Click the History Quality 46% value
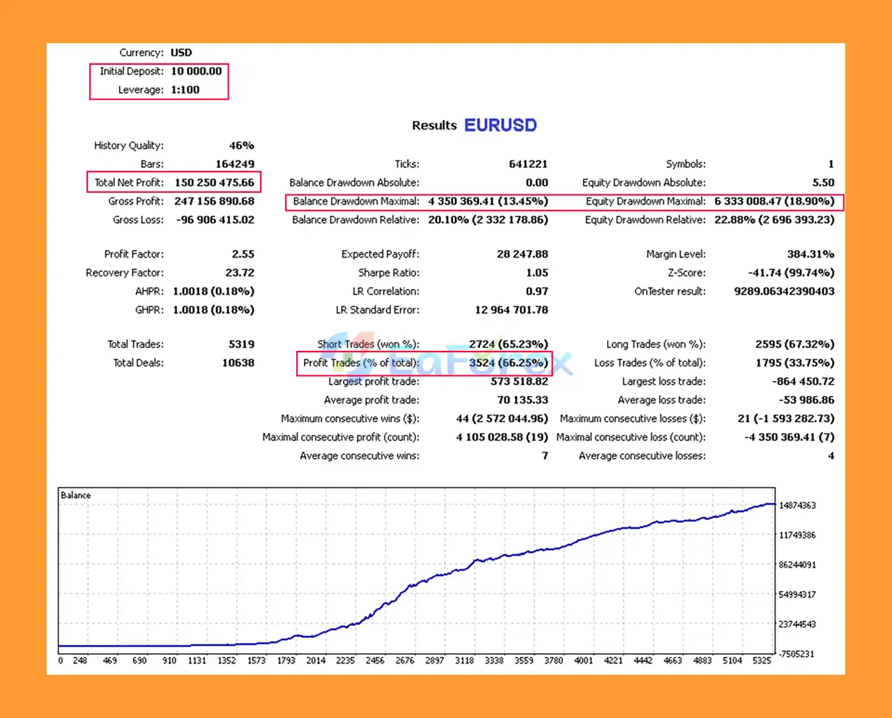The width and height of the screenshot is (892, 718). coord(241,146)
